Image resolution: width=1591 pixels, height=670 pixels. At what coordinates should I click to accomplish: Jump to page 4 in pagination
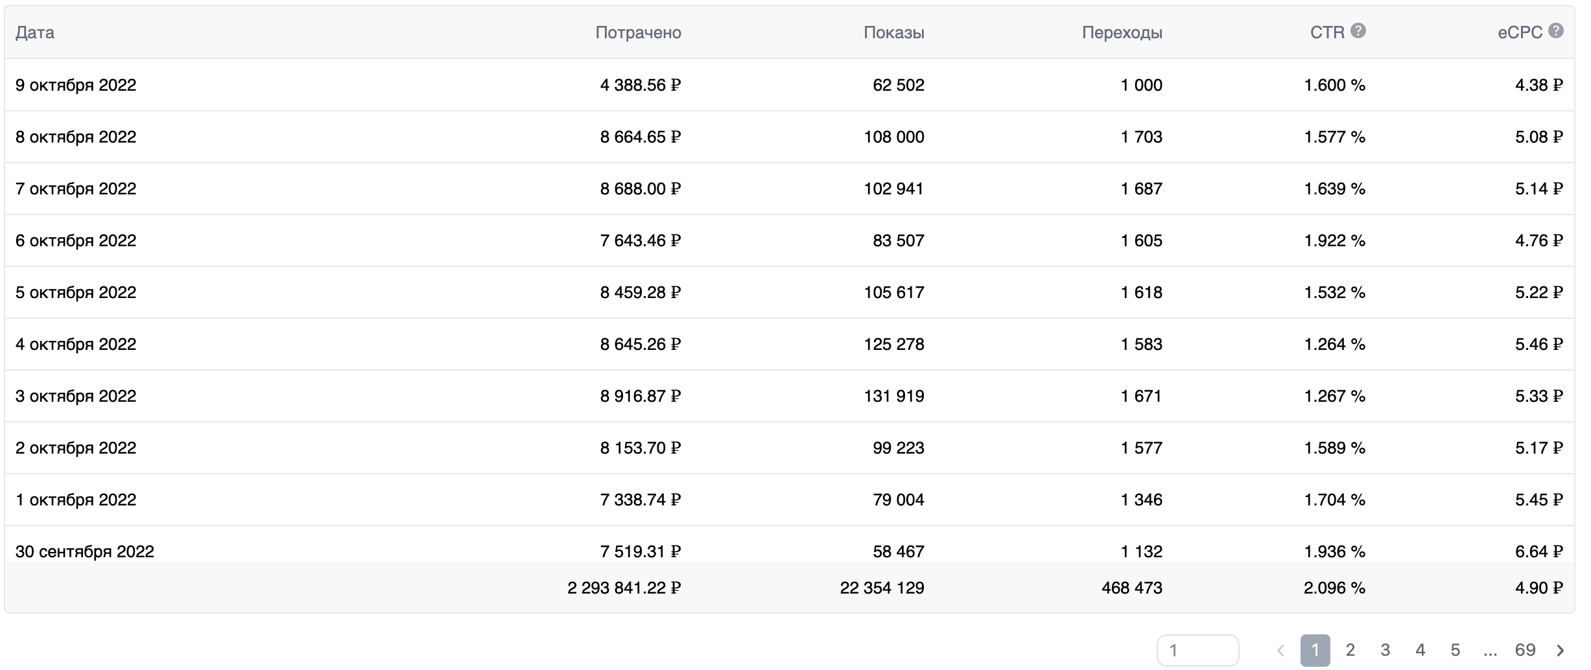(x=1420, y=650)
